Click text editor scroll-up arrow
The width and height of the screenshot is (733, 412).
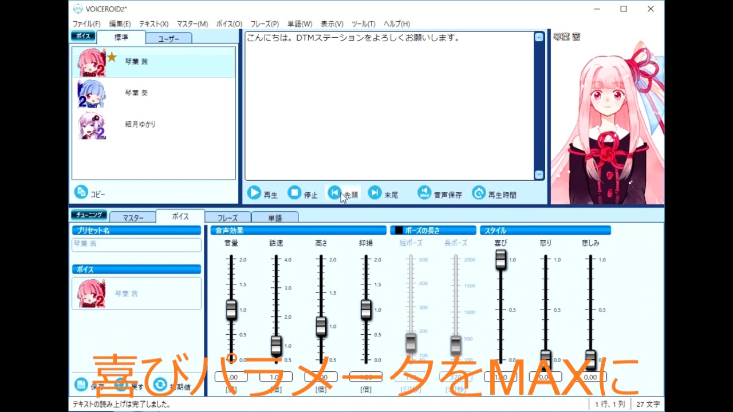[x=539, y=37]
